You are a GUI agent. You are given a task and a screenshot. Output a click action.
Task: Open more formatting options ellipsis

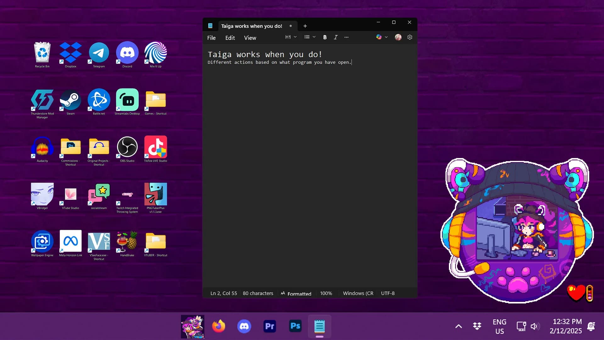tap(346, 37)
